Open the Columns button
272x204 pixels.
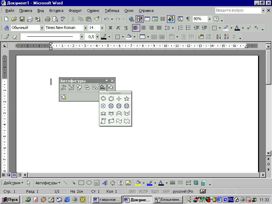click(x=163, y=19)
